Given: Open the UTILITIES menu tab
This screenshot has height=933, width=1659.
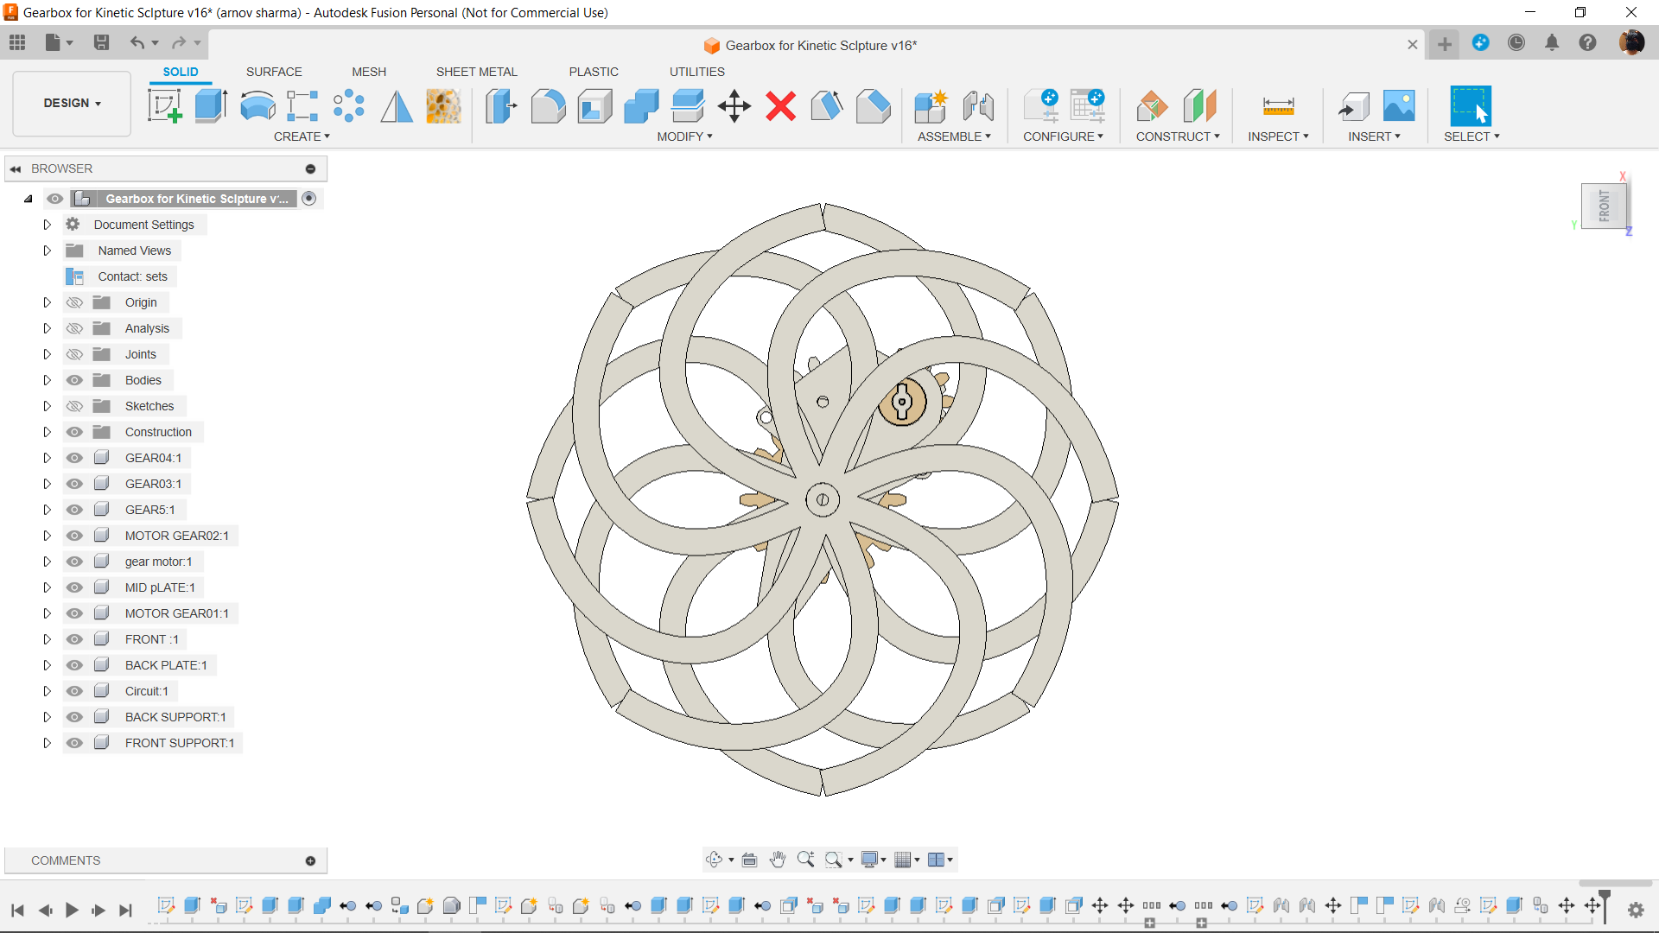Looking at the screenshot, I should coord(696,71).
